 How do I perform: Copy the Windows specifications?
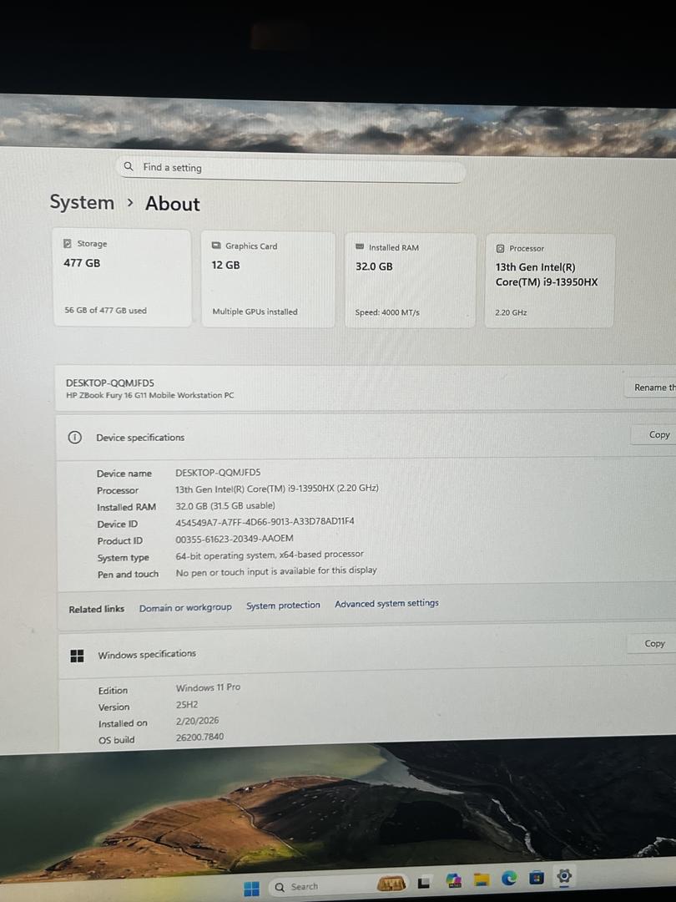(652, 644)
